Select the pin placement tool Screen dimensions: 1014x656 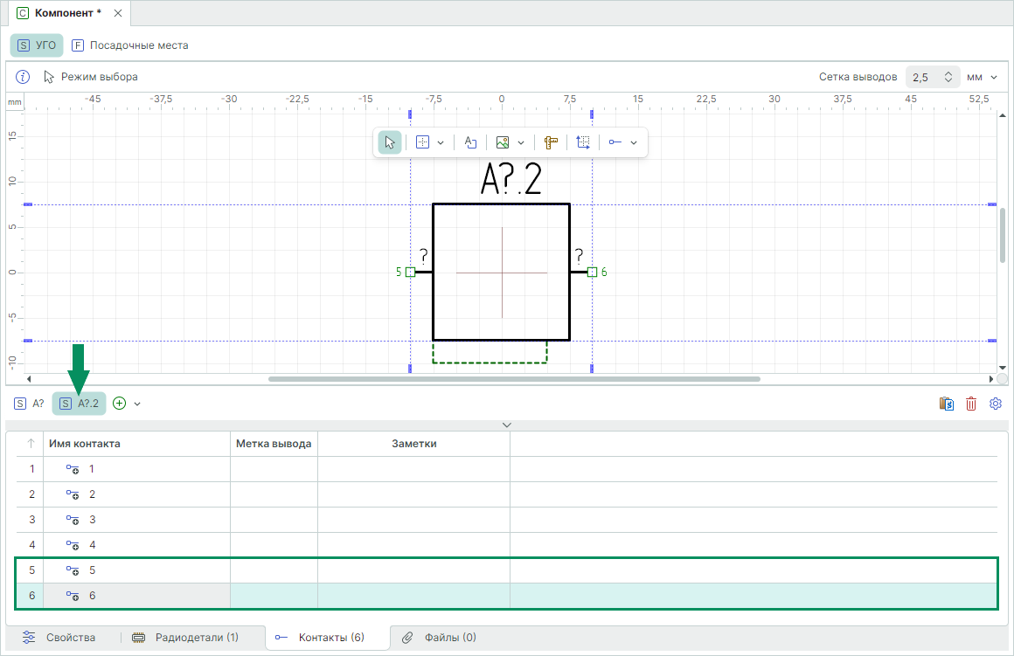pyautogui.click(x=616, y=142)
